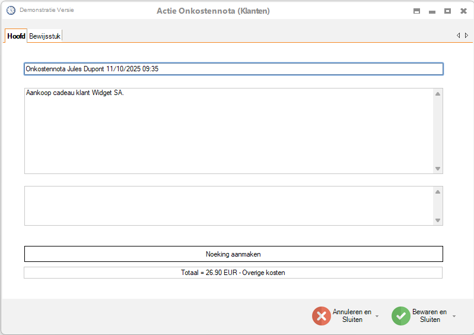
Task: Close the Actie Onkostennota dialog
Action: 463,11
